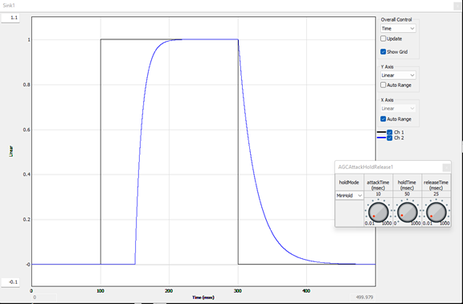Click the Overall Control label
Screen dimensions: 463x304
396,19
